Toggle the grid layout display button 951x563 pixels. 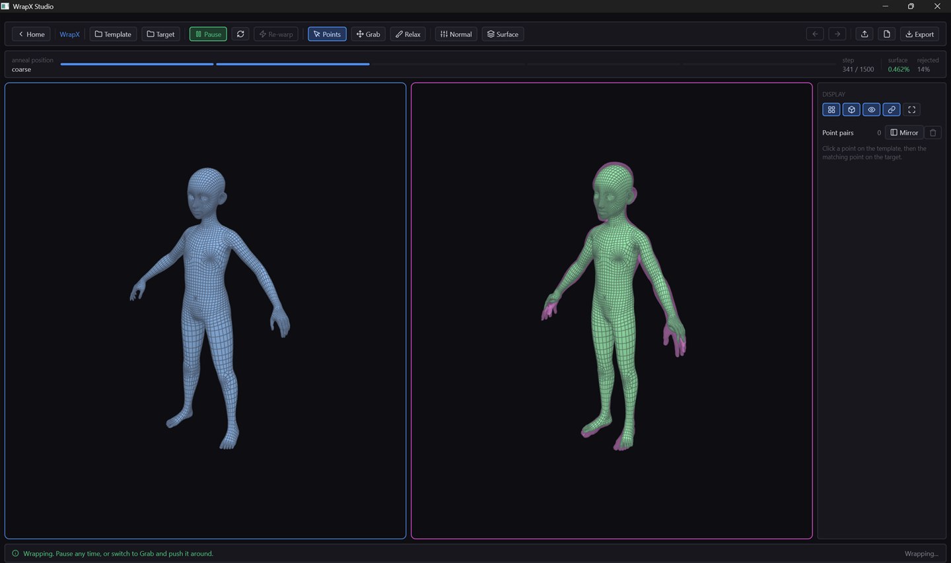coord(831,110)
